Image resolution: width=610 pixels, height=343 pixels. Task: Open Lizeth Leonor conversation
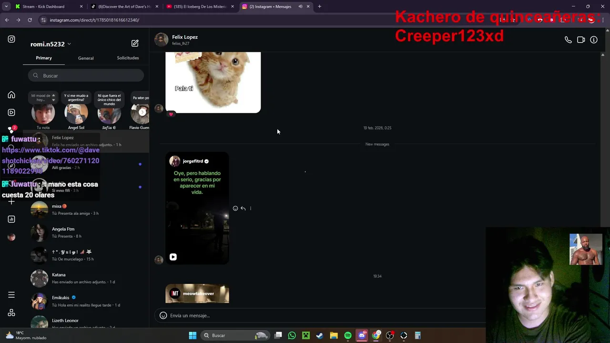point(86,323)
